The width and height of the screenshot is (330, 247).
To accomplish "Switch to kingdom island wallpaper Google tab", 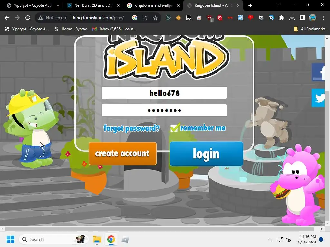I will pos(152,5).
